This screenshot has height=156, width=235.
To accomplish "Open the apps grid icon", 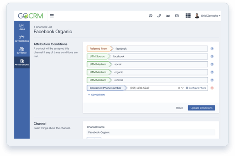I will point(188,16).
